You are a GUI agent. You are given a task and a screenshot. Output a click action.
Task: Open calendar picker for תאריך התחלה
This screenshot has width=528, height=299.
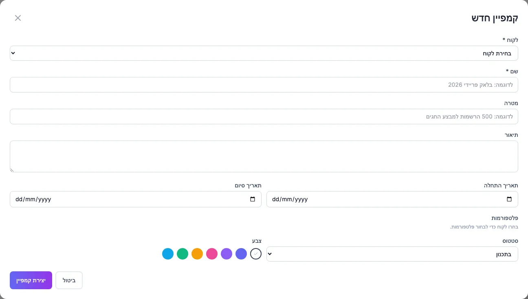coord(509,199)
